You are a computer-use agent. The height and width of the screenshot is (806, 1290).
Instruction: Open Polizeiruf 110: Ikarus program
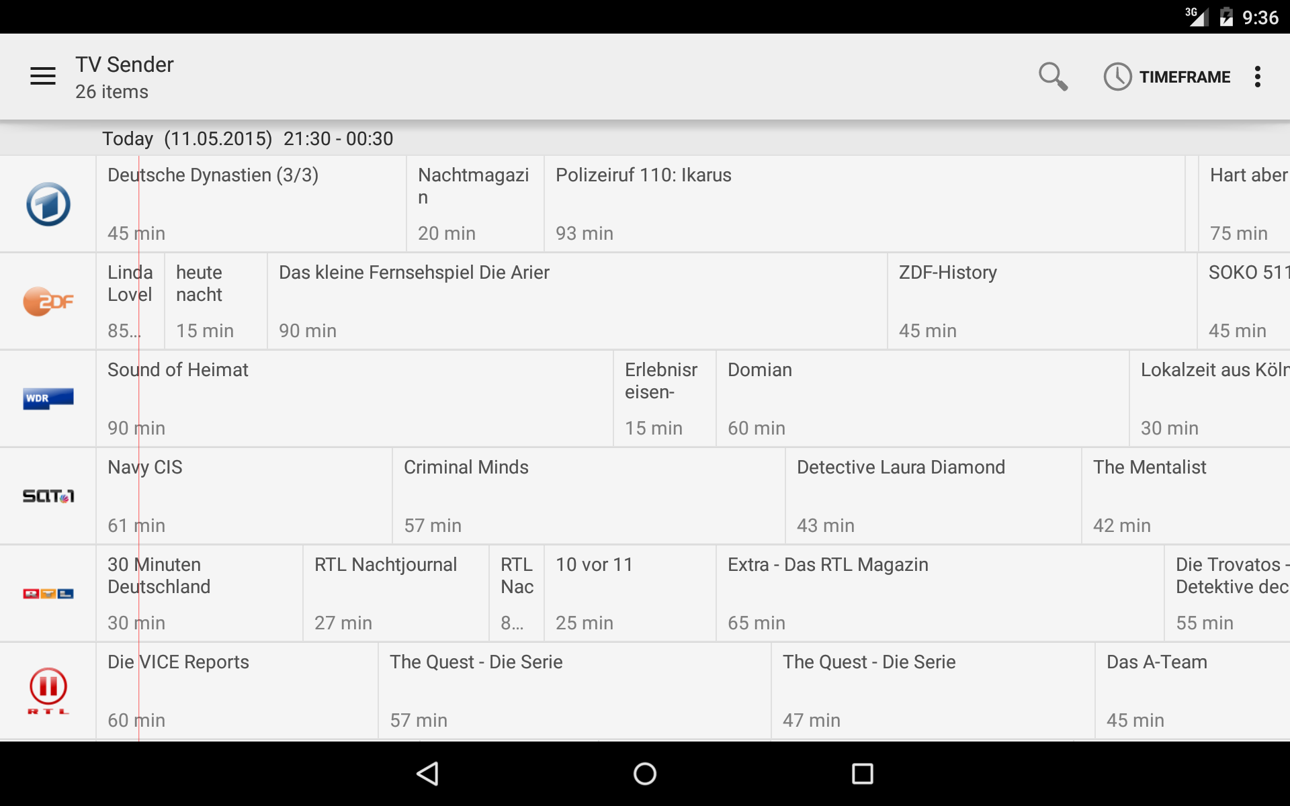click(865, 204)
